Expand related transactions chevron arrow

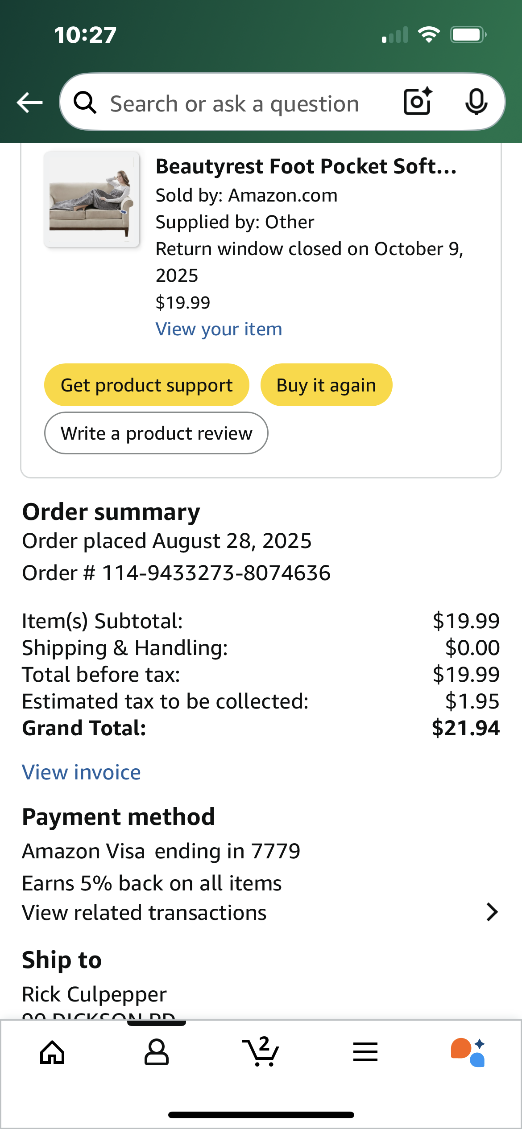click(x=492, y=912)
